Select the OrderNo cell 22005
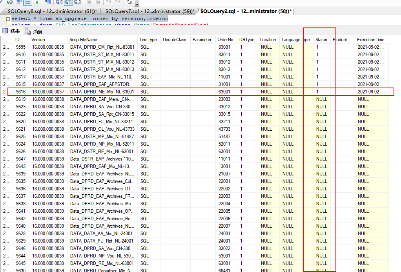The image size is (401, 272). pos(226,211)
